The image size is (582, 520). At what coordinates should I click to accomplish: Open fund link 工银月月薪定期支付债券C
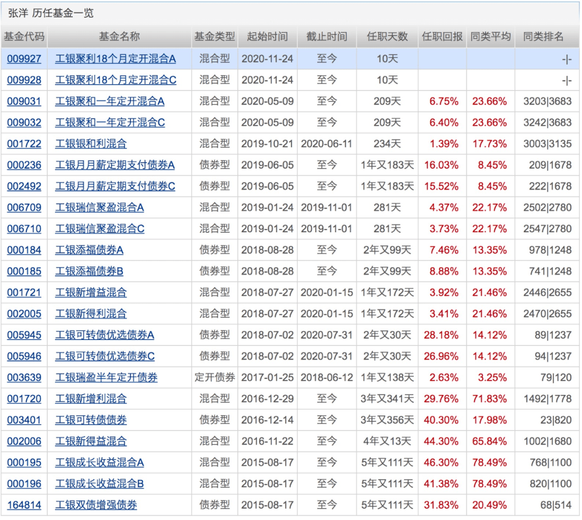115,186
